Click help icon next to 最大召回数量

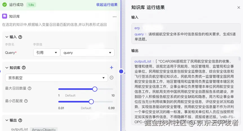[x=30, y=88]
